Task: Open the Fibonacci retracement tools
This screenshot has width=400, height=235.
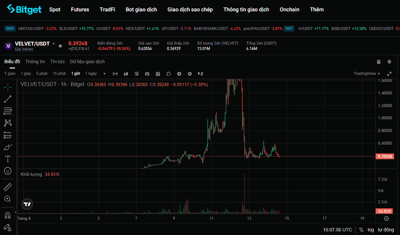Action: 8,111
